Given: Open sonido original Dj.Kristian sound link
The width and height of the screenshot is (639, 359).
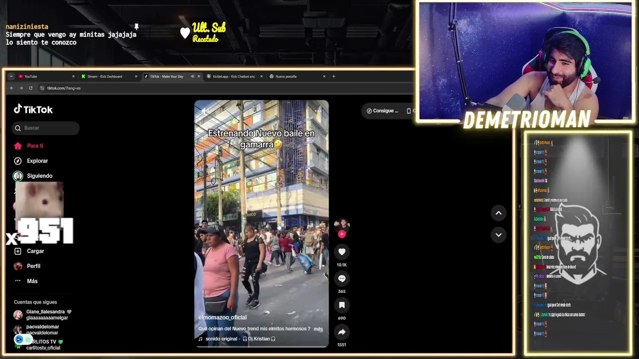Looking at the screenshot, I should [x=237, y=339].
